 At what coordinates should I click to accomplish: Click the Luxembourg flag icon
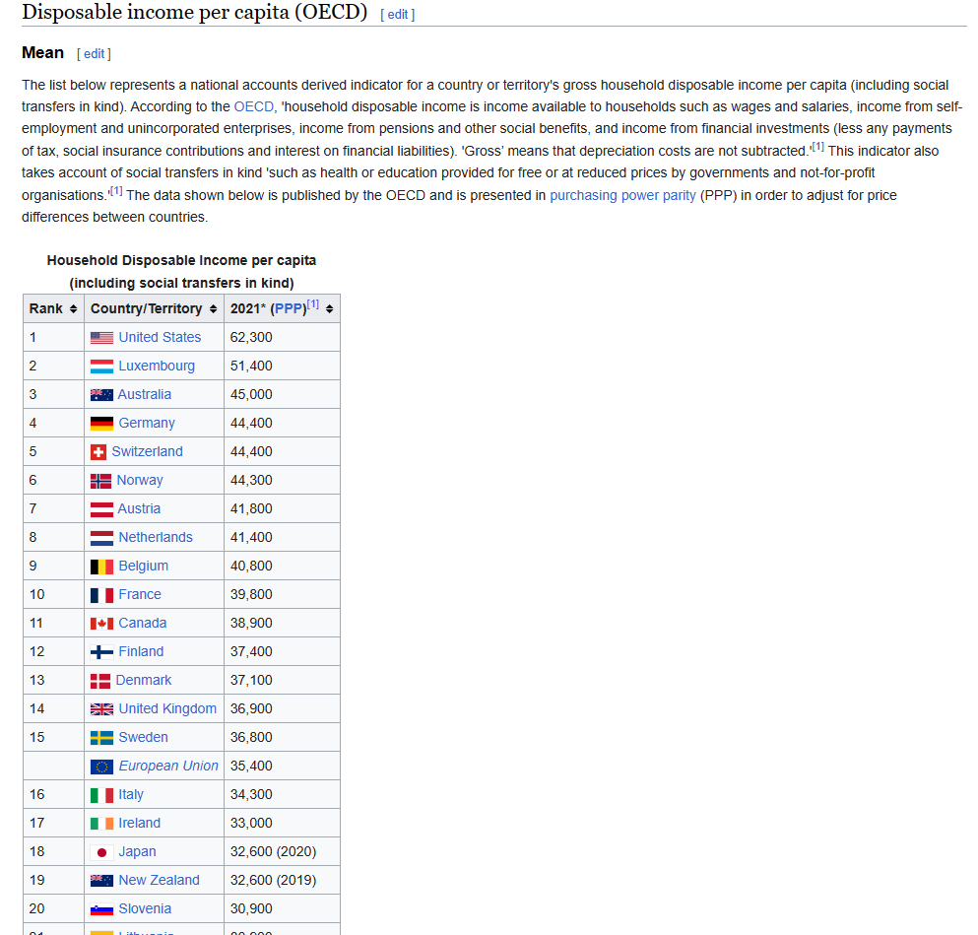pos(101,367)
